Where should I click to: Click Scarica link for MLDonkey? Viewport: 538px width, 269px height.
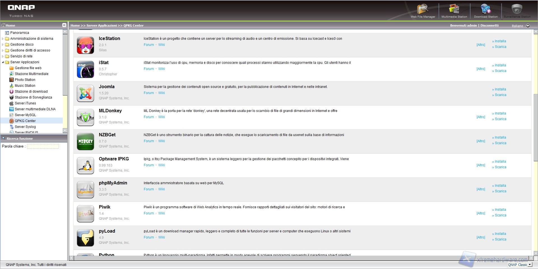point(500,119)
